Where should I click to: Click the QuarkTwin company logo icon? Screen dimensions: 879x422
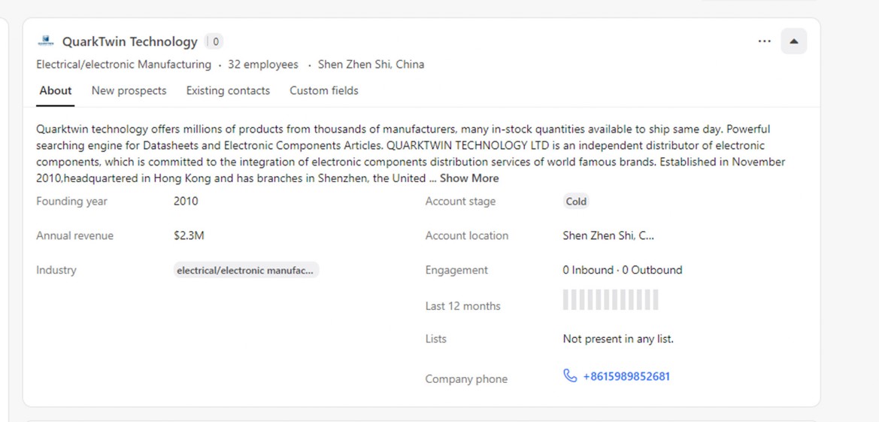(46, 41)
